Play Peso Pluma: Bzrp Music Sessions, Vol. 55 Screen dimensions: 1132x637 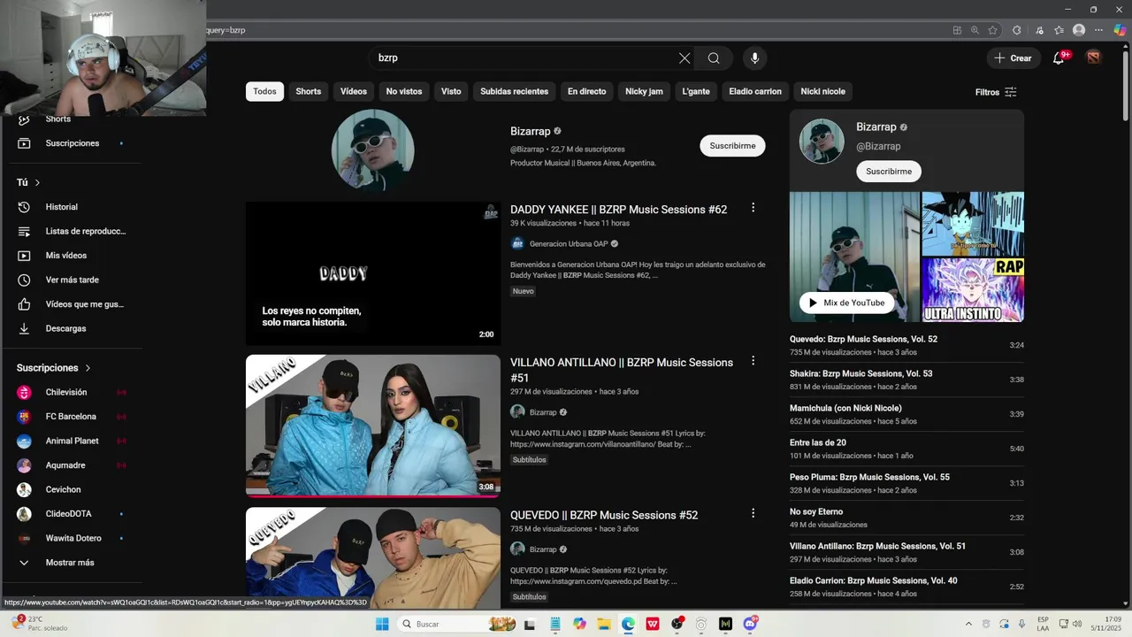click(x=906, y=483)
